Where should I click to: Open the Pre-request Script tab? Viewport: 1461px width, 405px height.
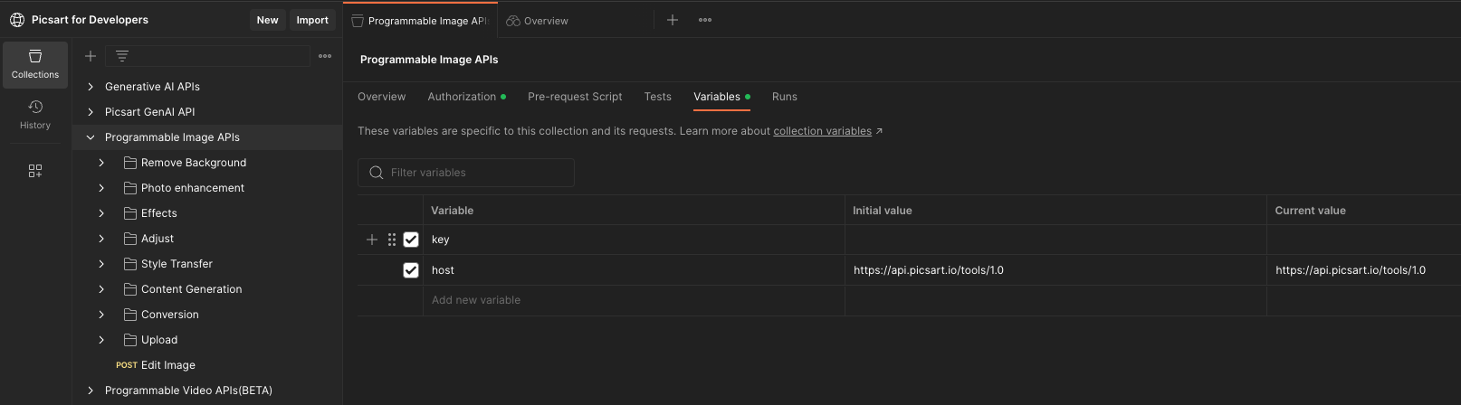[575, 97]
